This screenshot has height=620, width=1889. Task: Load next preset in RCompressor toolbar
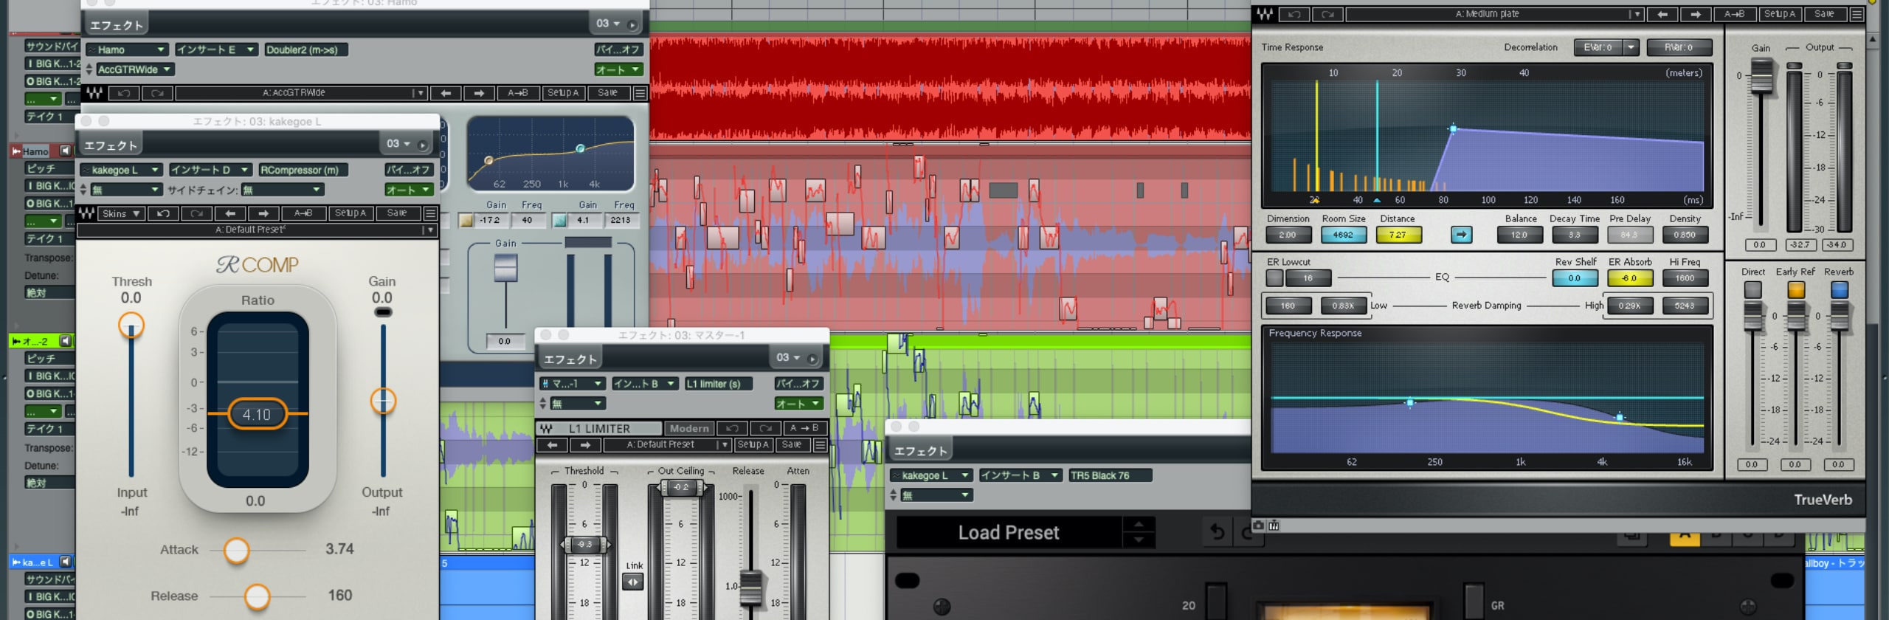(263, 213)
